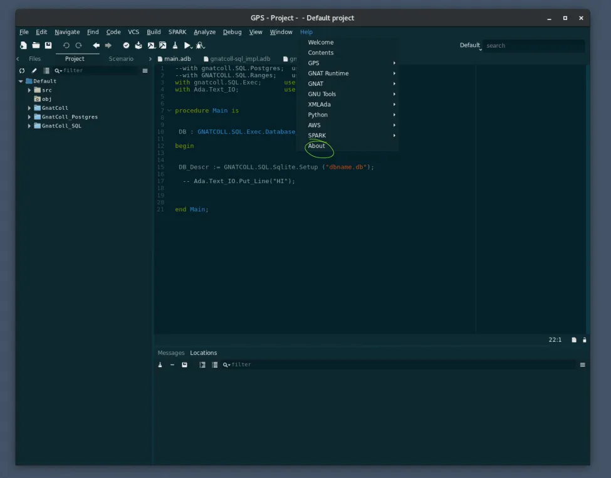Click the broom clean icon in main toolbar
The width and height of the screenshot is (611, 478).
(175, 46)
